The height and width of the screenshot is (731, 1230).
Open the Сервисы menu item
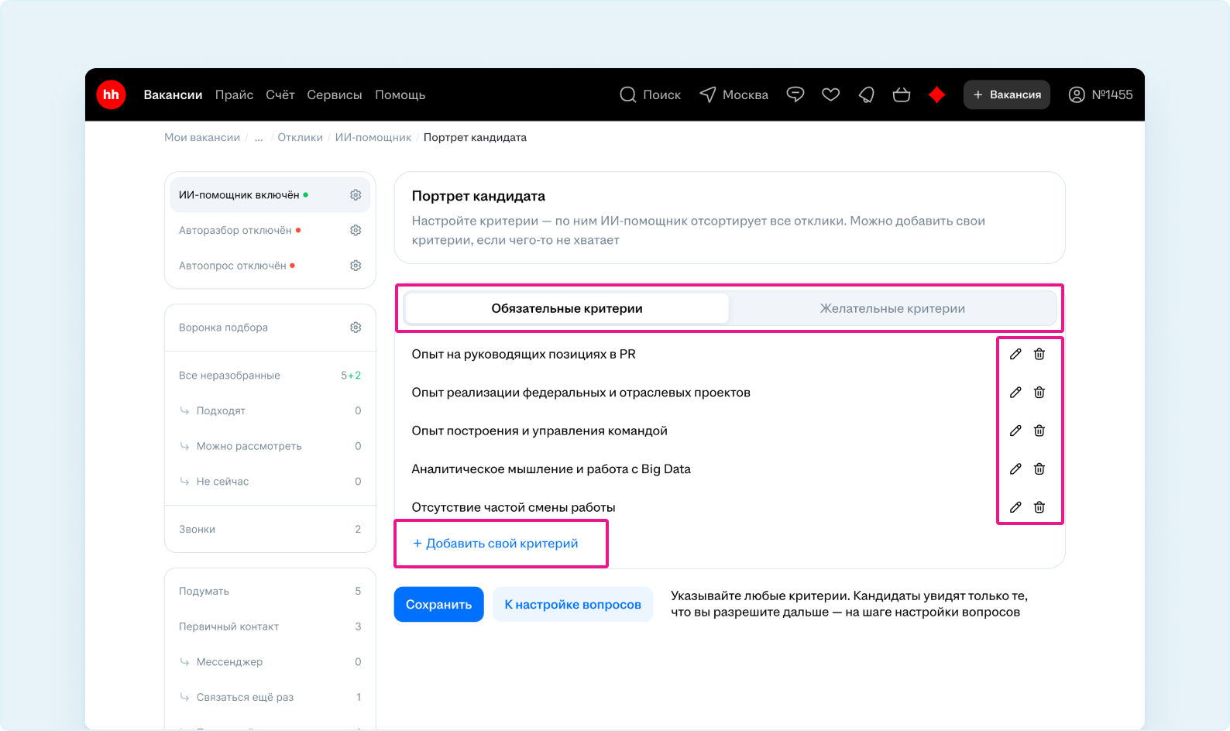coord(334,94)
